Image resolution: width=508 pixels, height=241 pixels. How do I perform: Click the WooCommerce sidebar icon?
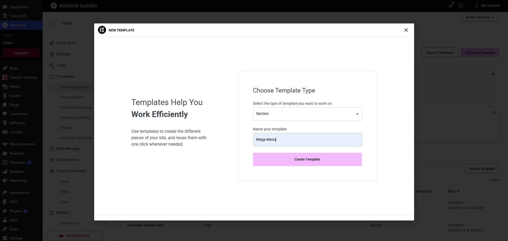(x=5, y=144)
